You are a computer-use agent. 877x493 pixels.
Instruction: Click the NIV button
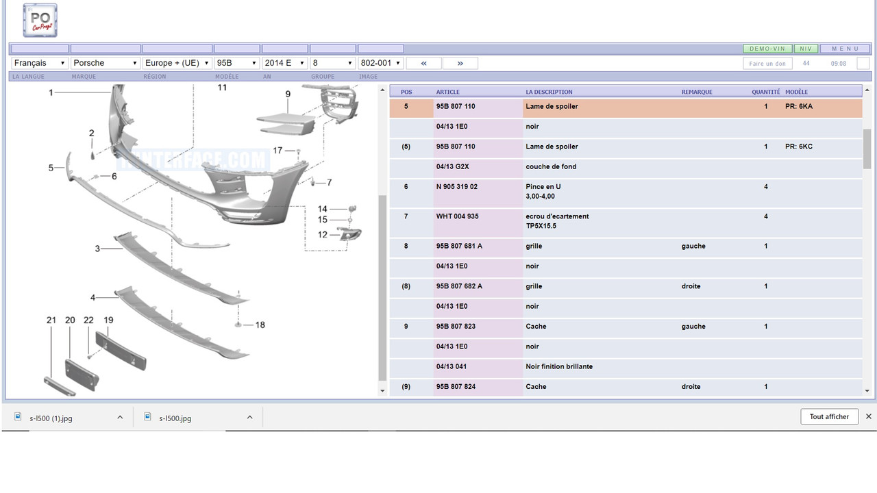806,49
